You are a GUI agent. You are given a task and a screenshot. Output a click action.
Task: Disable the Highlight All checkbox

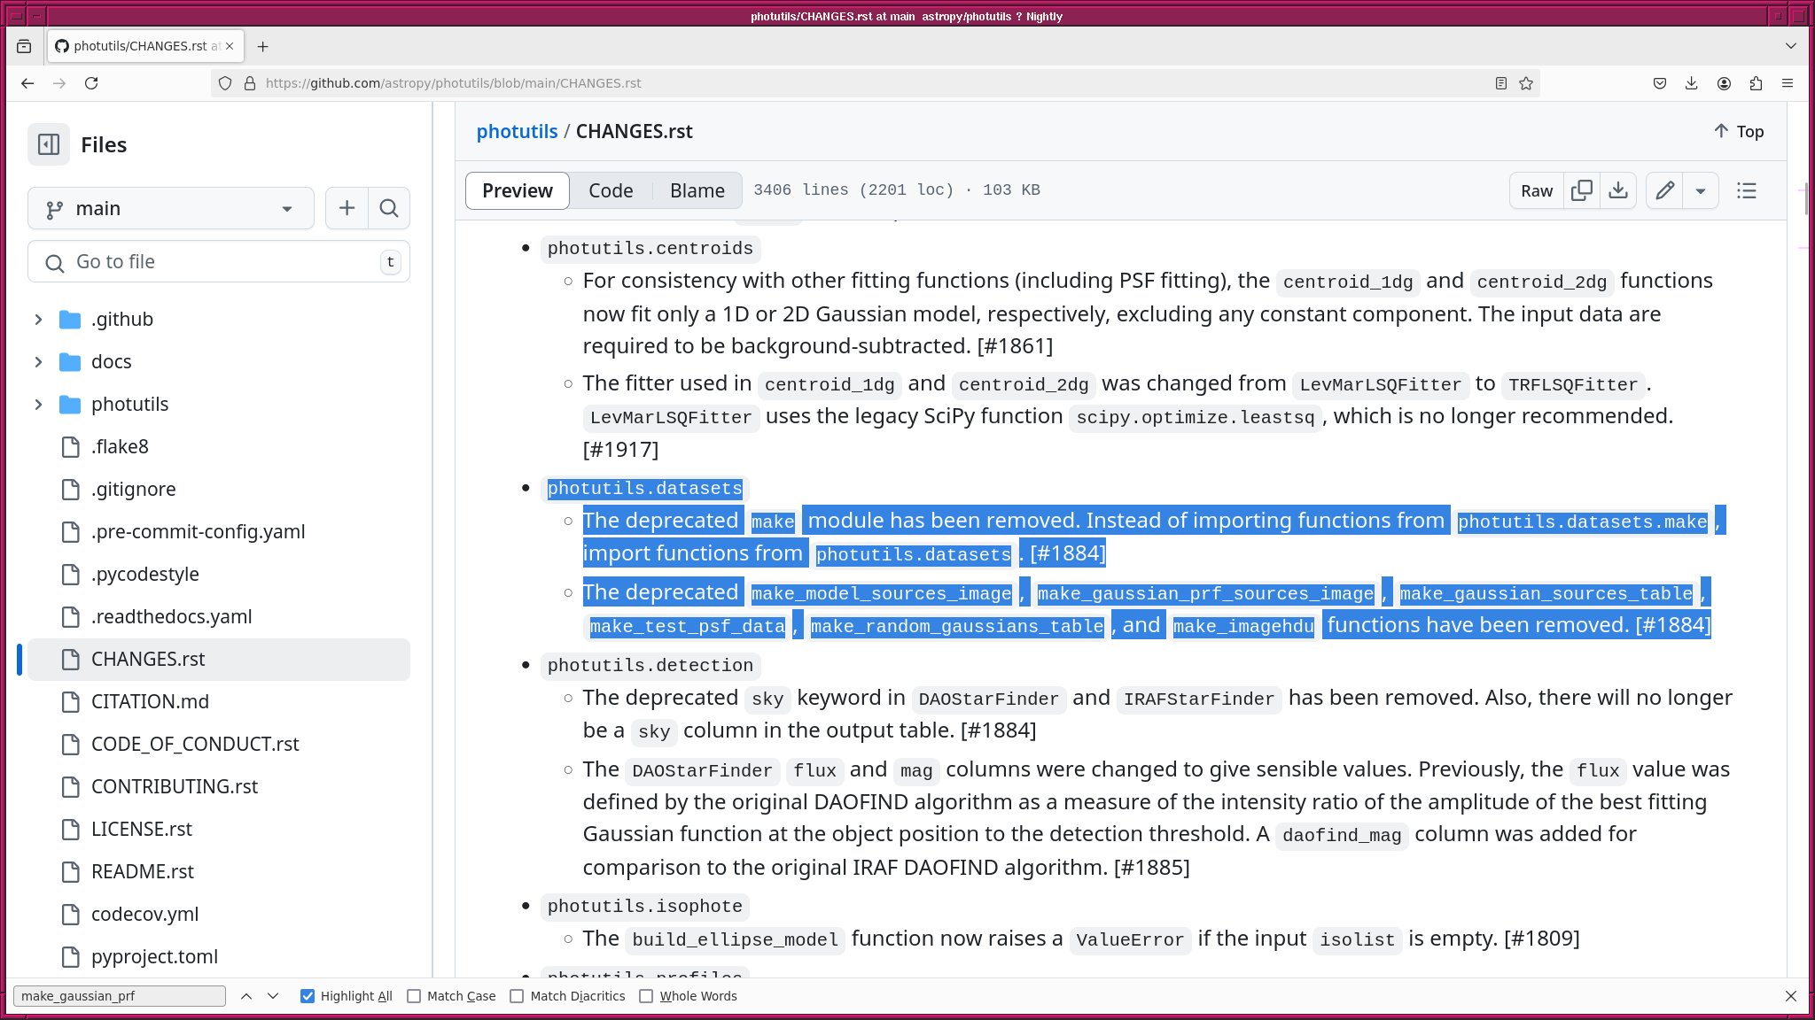(308, 996)
